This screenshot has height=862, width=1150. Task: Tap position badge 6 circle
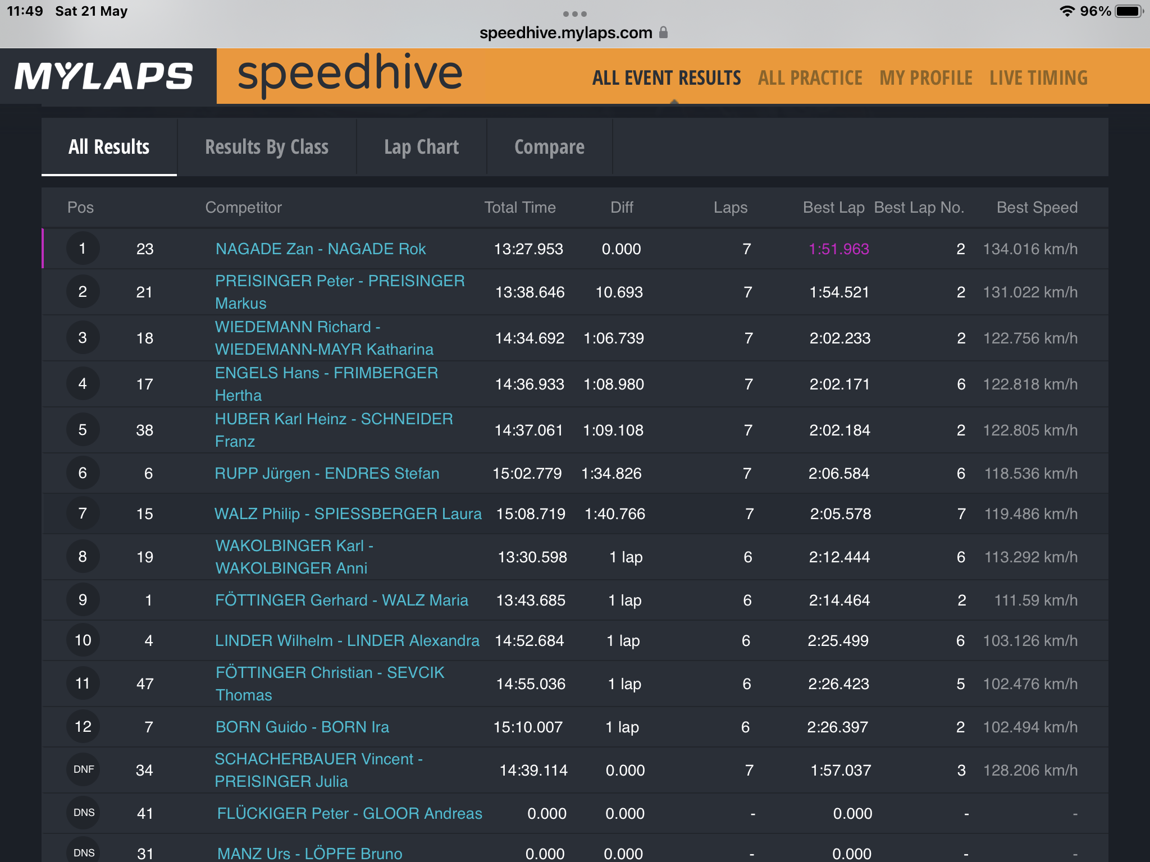pyautogui.click(x=83, y=473)
